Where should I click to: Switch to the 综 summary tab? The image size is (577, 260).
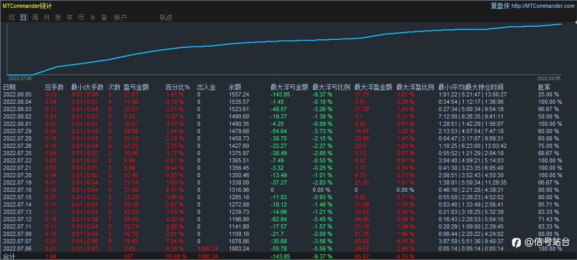coord(12,17)
